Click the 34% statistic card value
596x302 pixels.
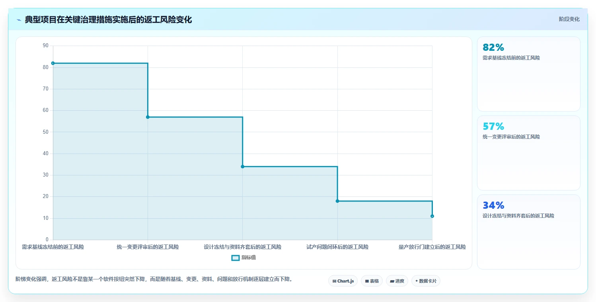(493, 205)
